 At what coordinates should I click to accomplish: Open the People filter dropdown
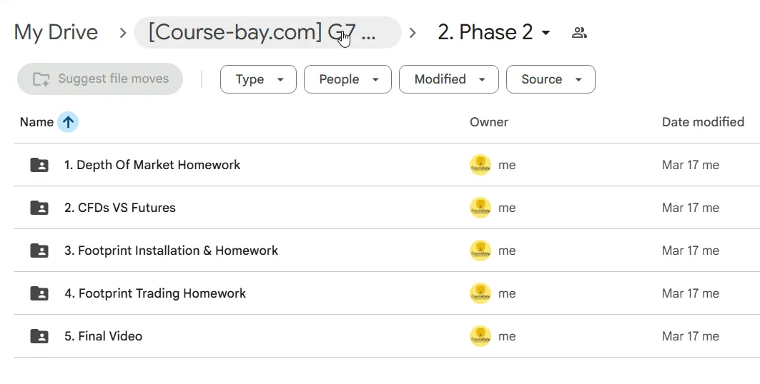click(x=347, y=79)
